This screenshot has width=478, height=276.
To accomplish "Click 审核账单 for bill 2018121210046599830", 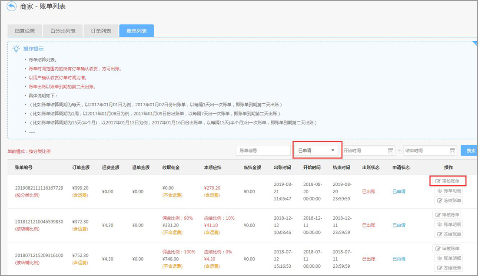I will (447, 215).
